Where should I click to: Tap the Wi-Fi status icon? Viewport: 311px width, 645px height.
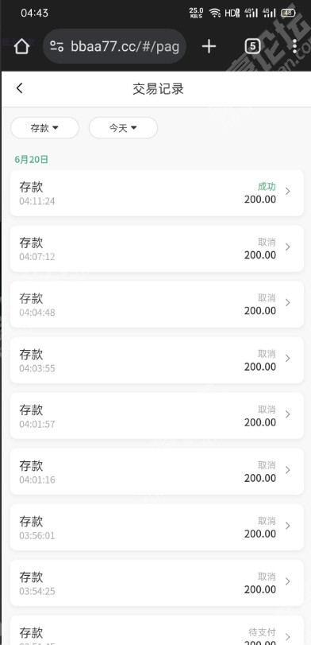(215, 13)
